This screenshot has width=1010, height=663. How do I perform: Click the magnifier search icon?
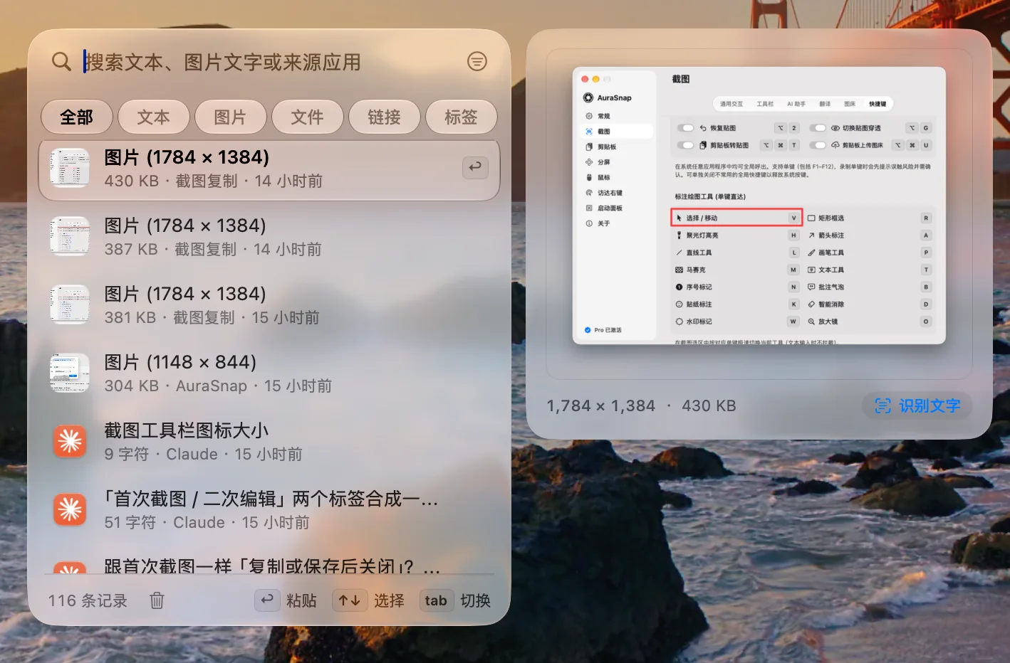pos(61,62)
